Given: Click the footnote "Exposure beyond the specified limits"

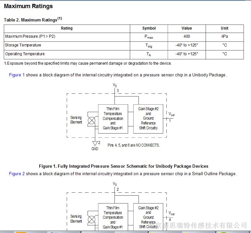Looking at the screenshot, I should click(x=88, y=63).
